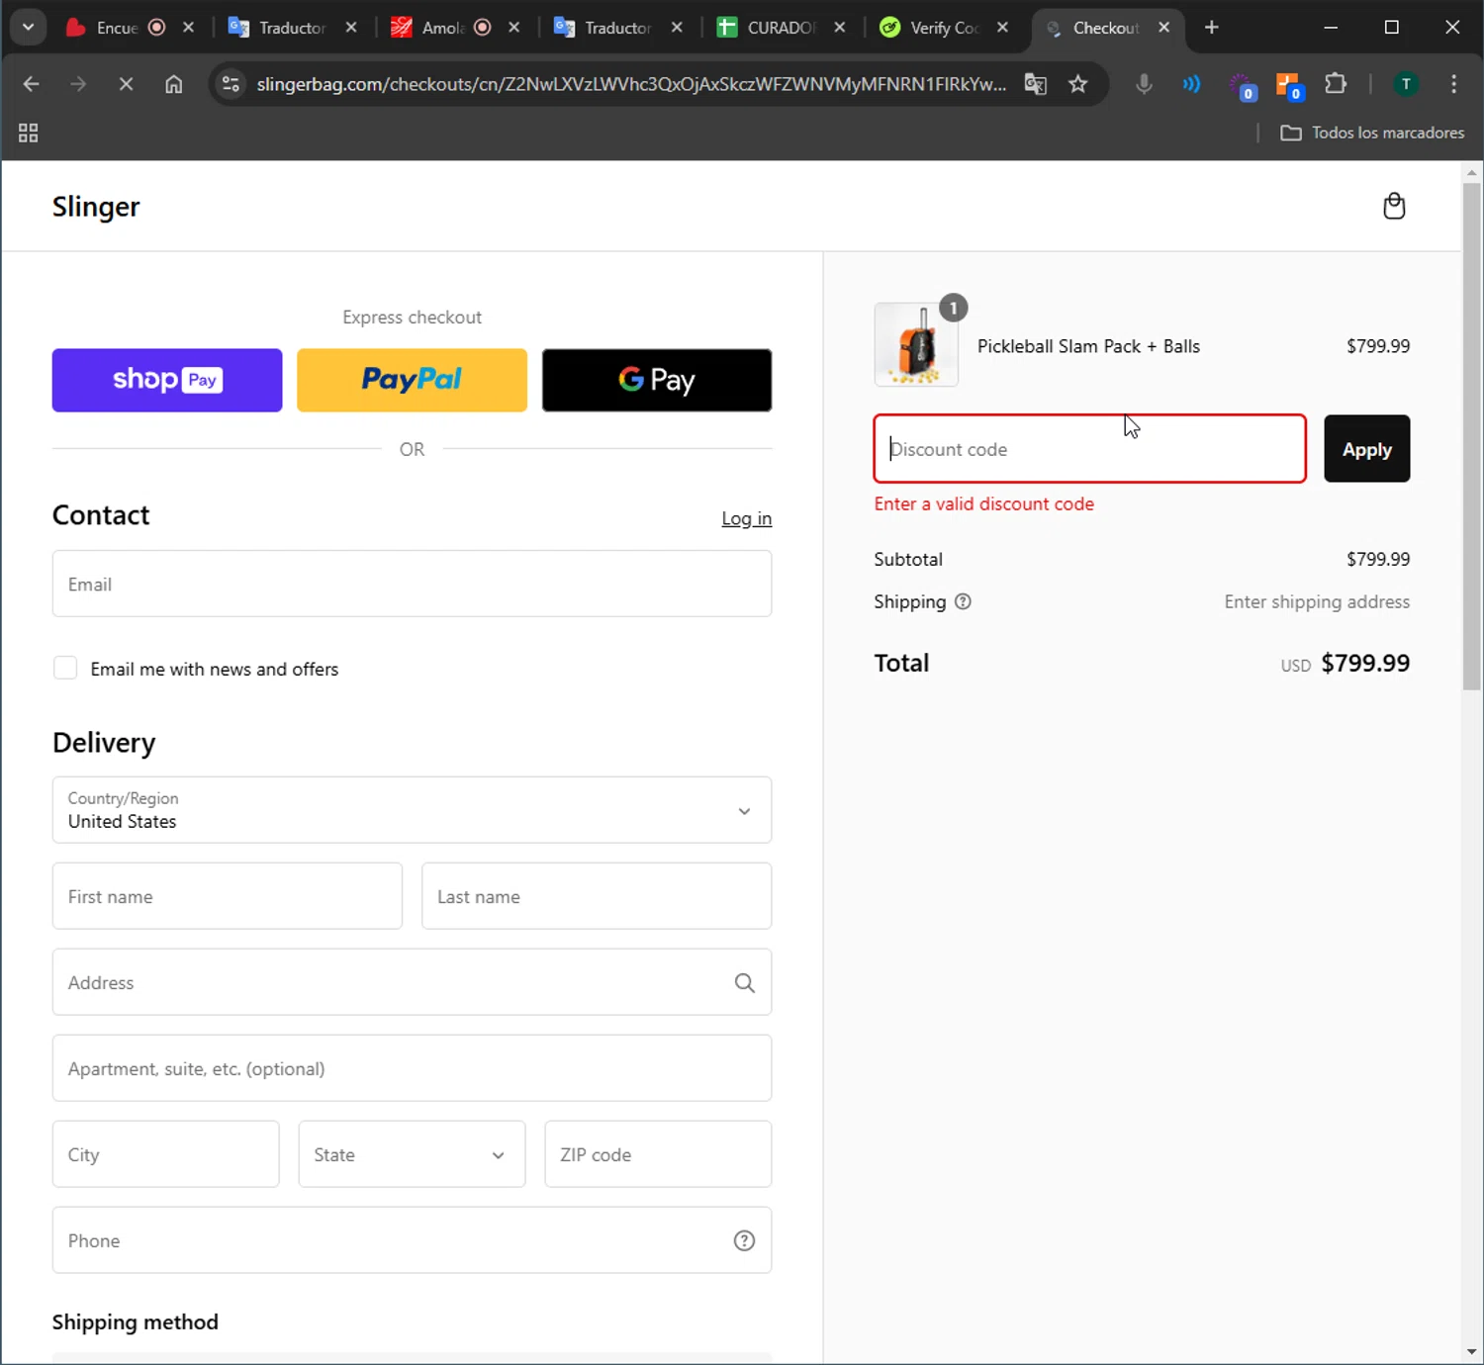Viewport: 1484px width, 1365px height.
Task: Click the Discount code field
Action: point(1089,449)
